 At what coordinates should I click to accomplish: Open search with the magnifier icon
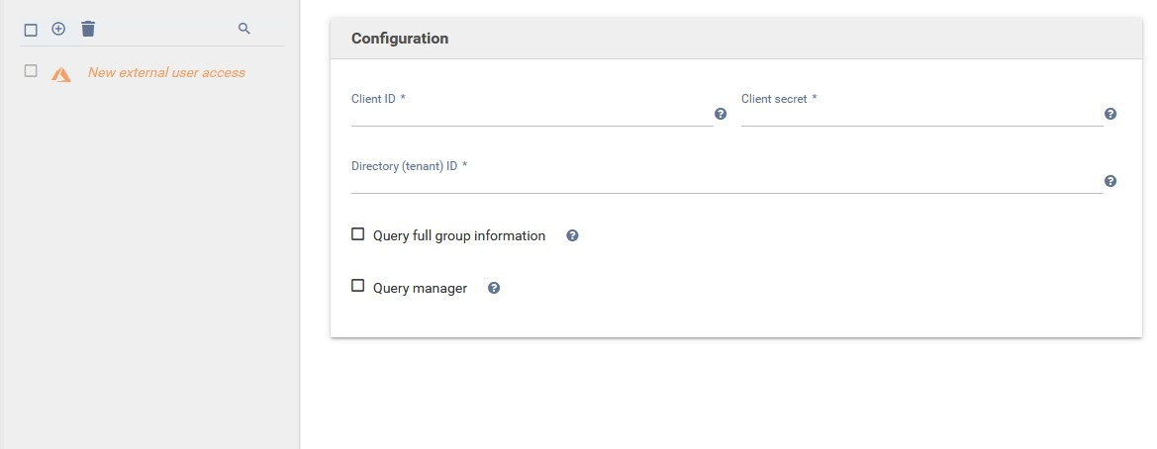click(244, 30)
